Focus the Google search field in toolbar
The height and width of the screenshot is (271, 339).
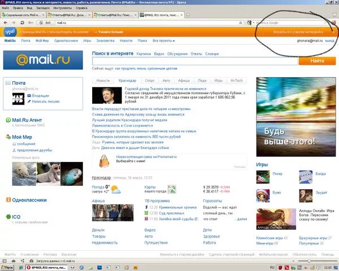[x=291, y=23]
